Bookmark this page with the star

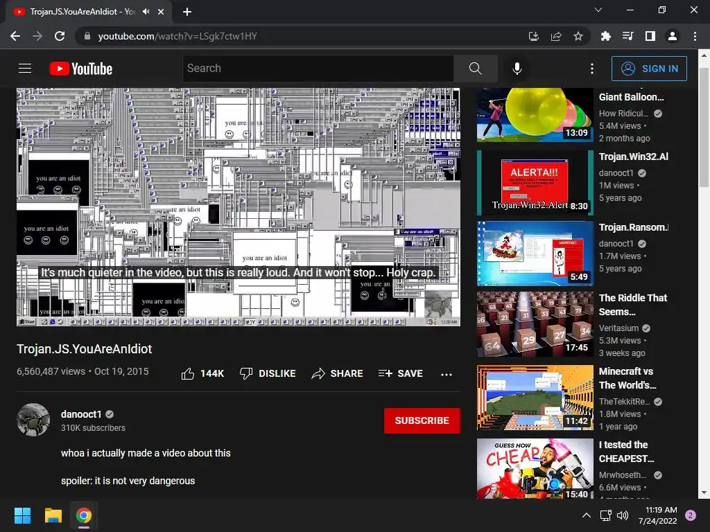(578, 36)
